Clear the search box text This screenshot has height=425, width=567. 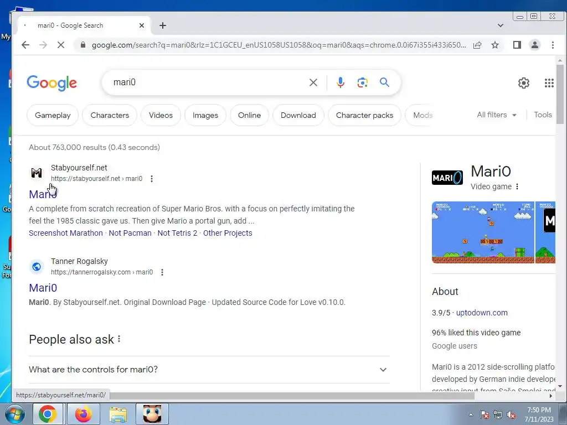tap(313, 83)
